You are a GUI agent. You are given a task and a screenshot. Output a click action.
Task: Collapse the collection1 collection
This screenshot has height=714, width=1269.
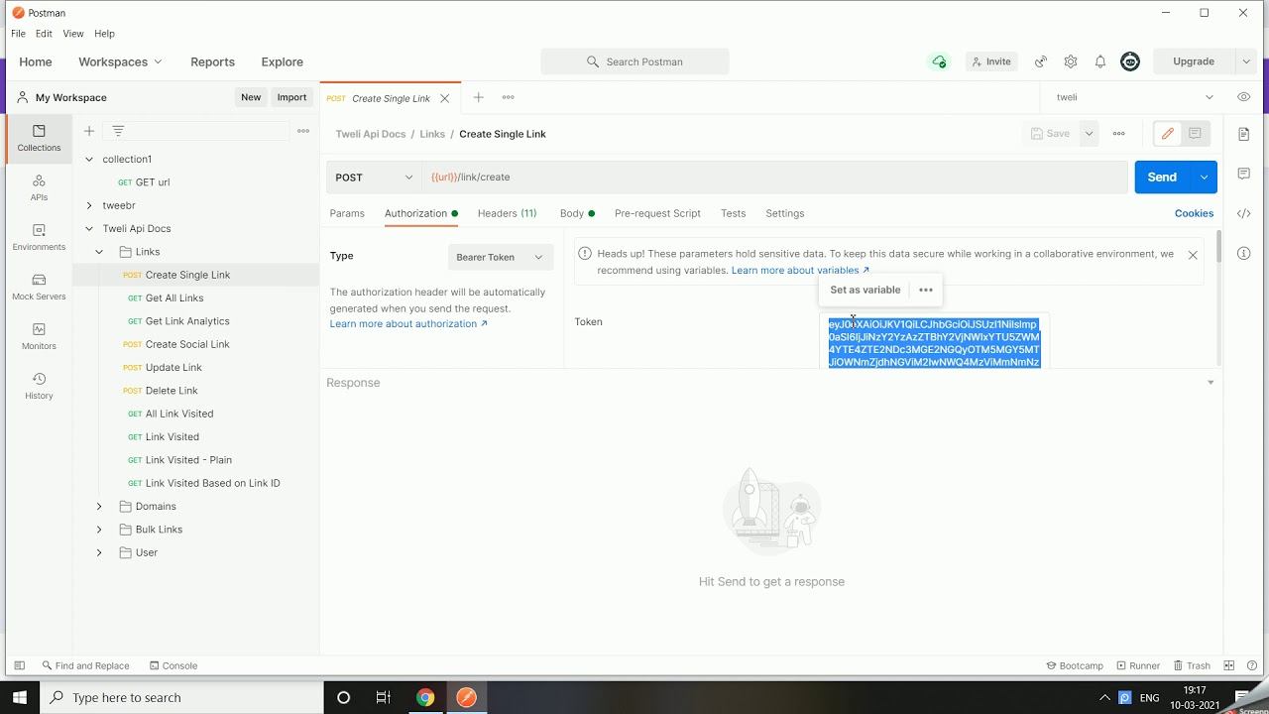tap(89, 159)
